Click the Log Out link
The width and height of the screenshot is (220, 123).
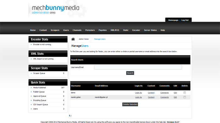click(185, 20)
